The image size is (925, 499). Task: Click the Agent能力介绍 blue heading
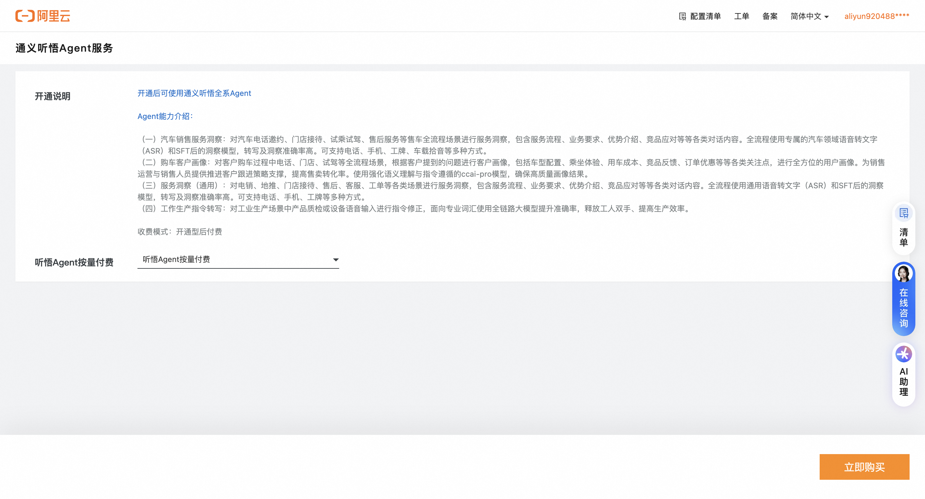(165, 116)
